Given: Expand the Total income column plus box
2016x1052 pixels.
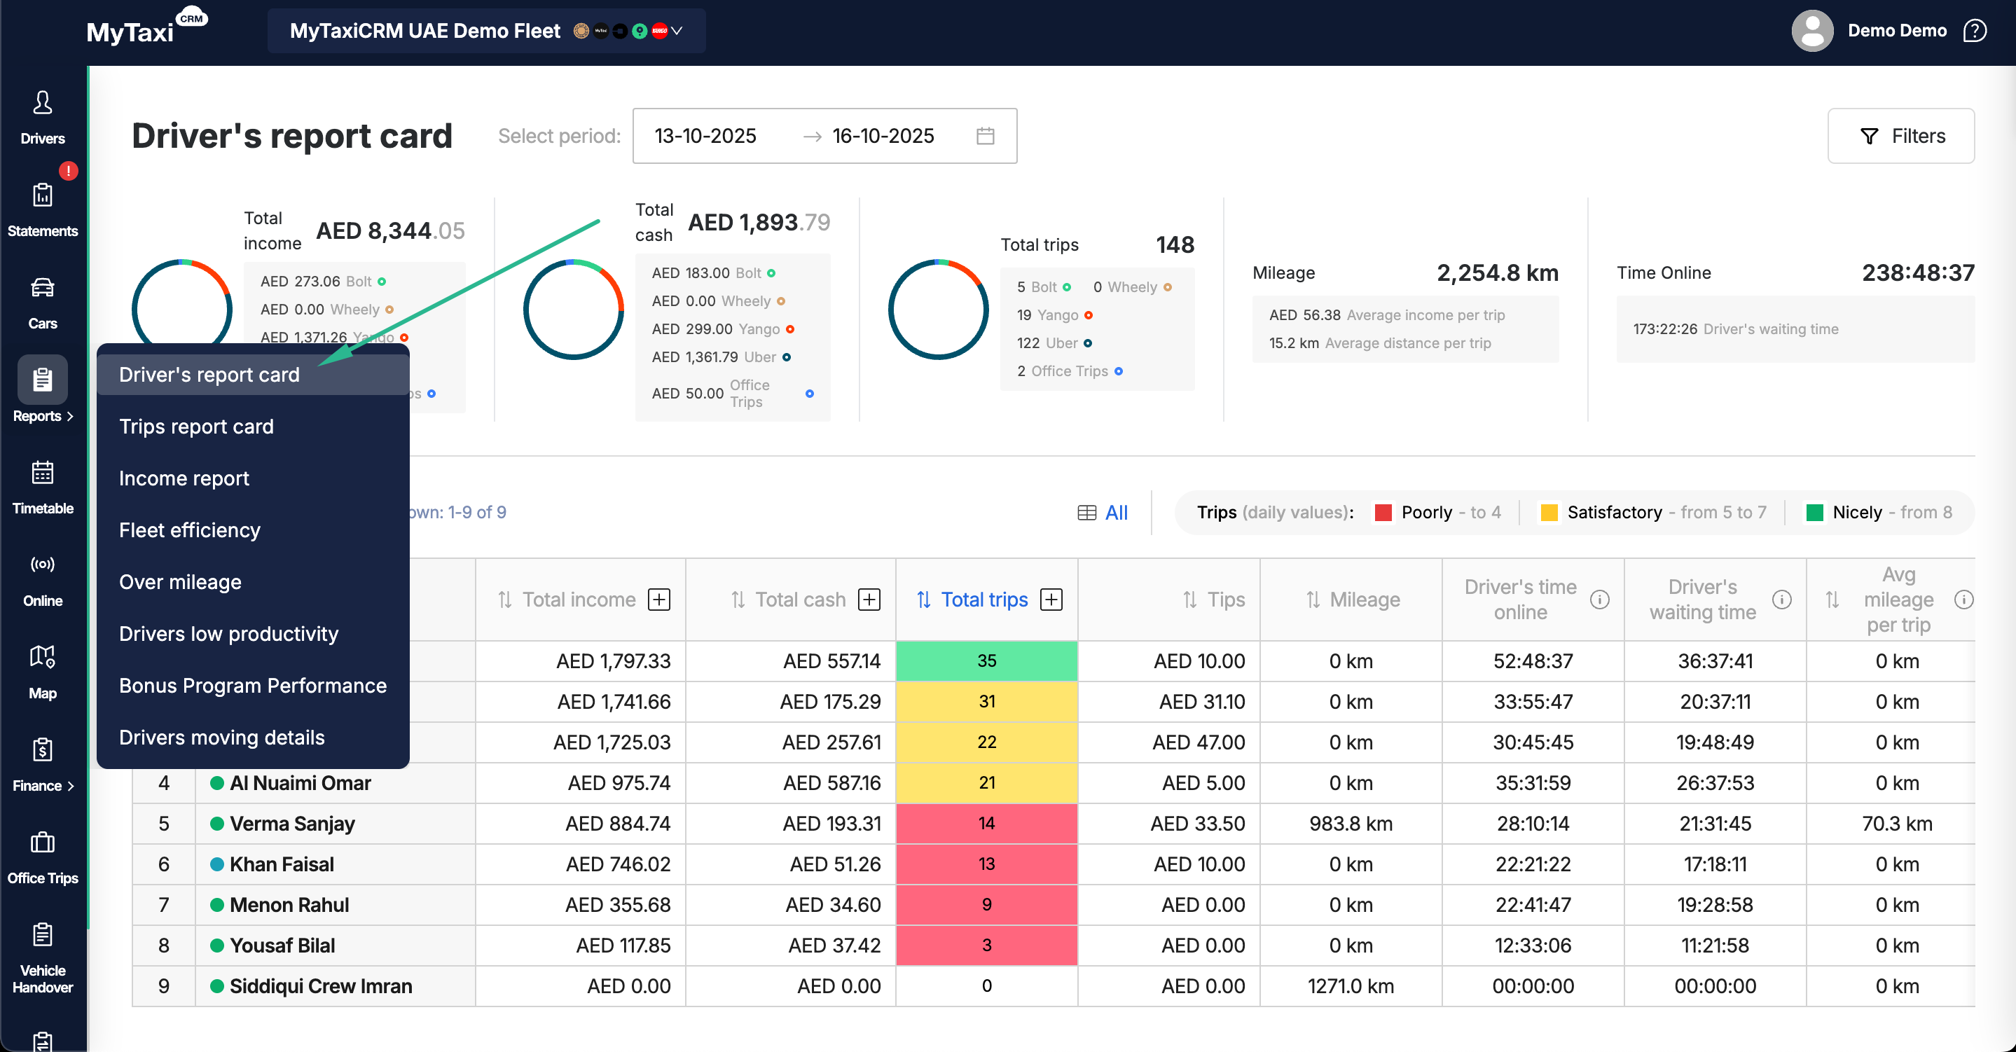Looking at the screenshot, I should coord(659,600).
